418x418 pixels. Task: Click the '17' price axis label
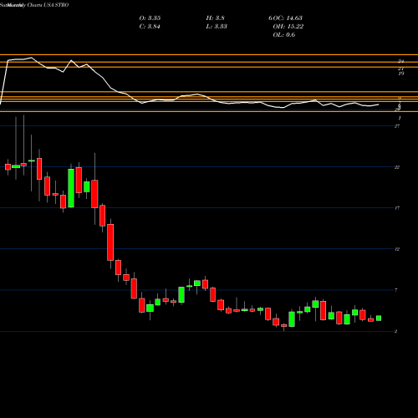(x=397, y=208)
